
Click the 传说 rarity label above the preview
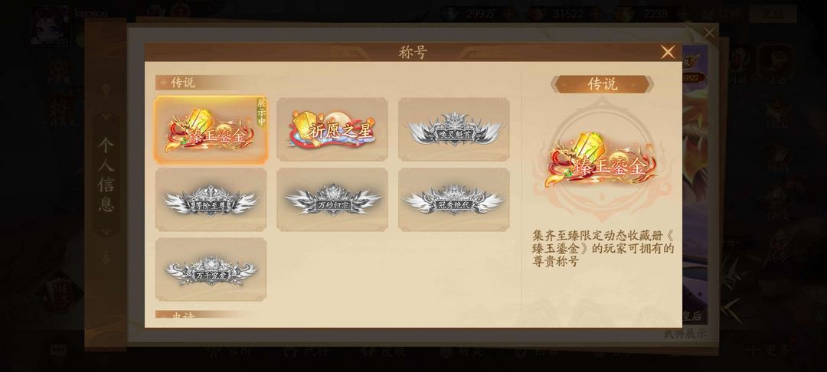pyautogui.click(x=603, y=84)
